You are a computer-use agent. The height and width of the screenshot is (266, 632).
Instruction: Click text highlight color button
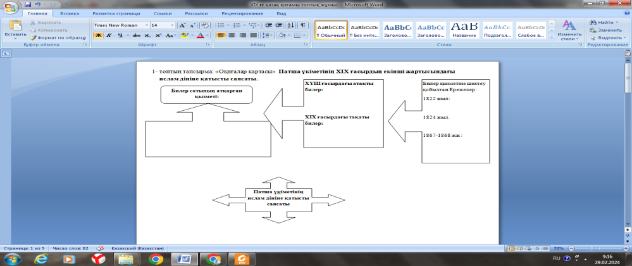[x=185, y=35]
